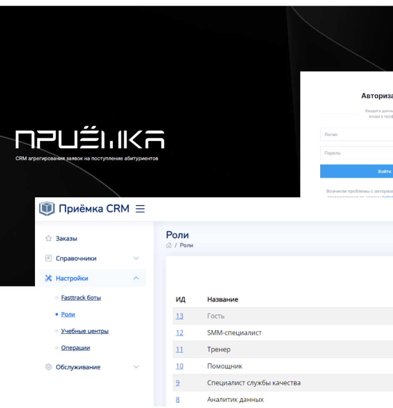Screen dimensions: 393x408
Task: Open Fasttrack боты settings link
Action: tap(81, 298)
